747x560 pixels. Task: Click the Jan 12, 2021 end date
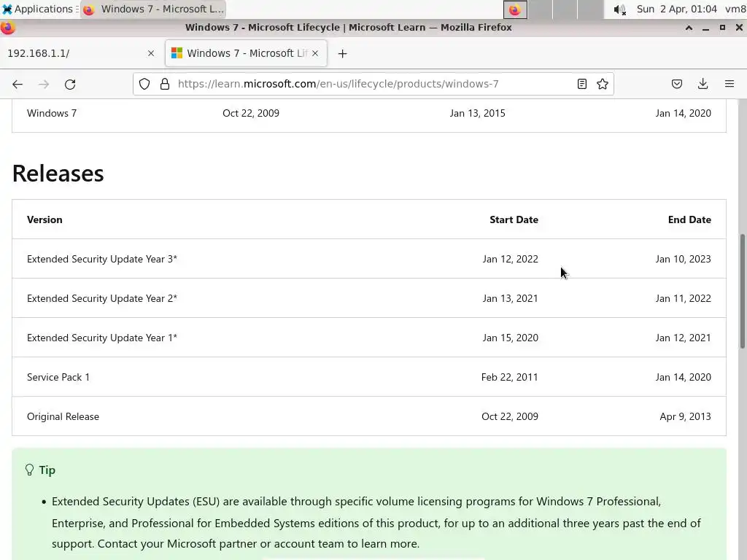(683, 338)
